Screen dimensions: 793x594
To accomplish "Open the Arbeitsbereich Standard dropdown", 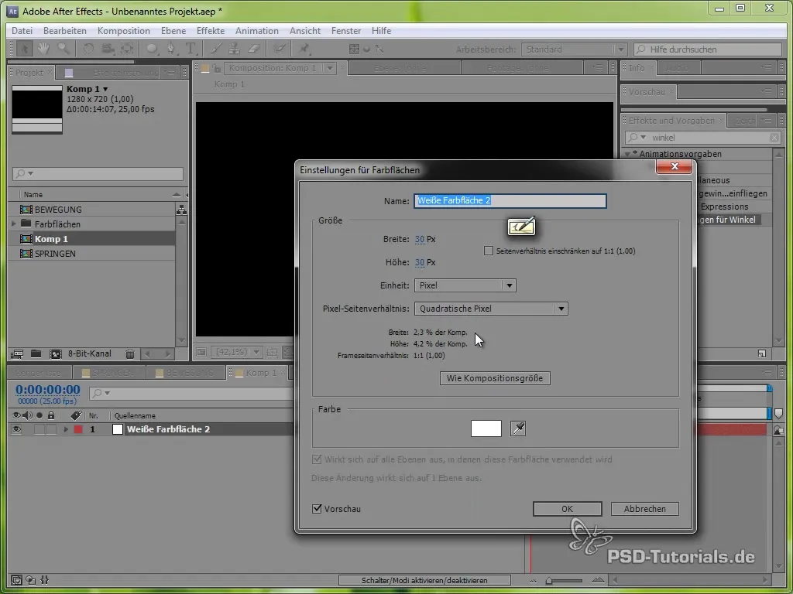I will click(574, 49).
